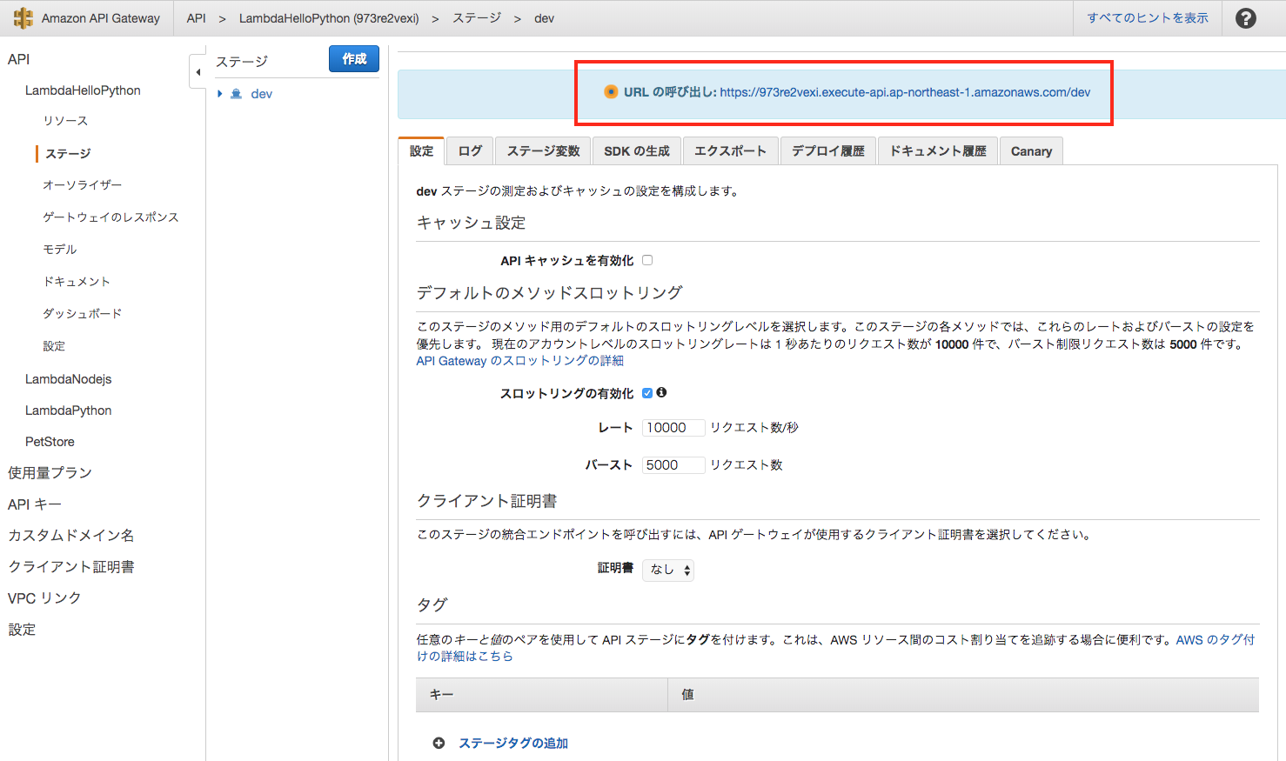This screenshot has width=1286, height=761.
Task: Enable the API キャッシュを有効化 checkbox
Action: tap(646, 258)
